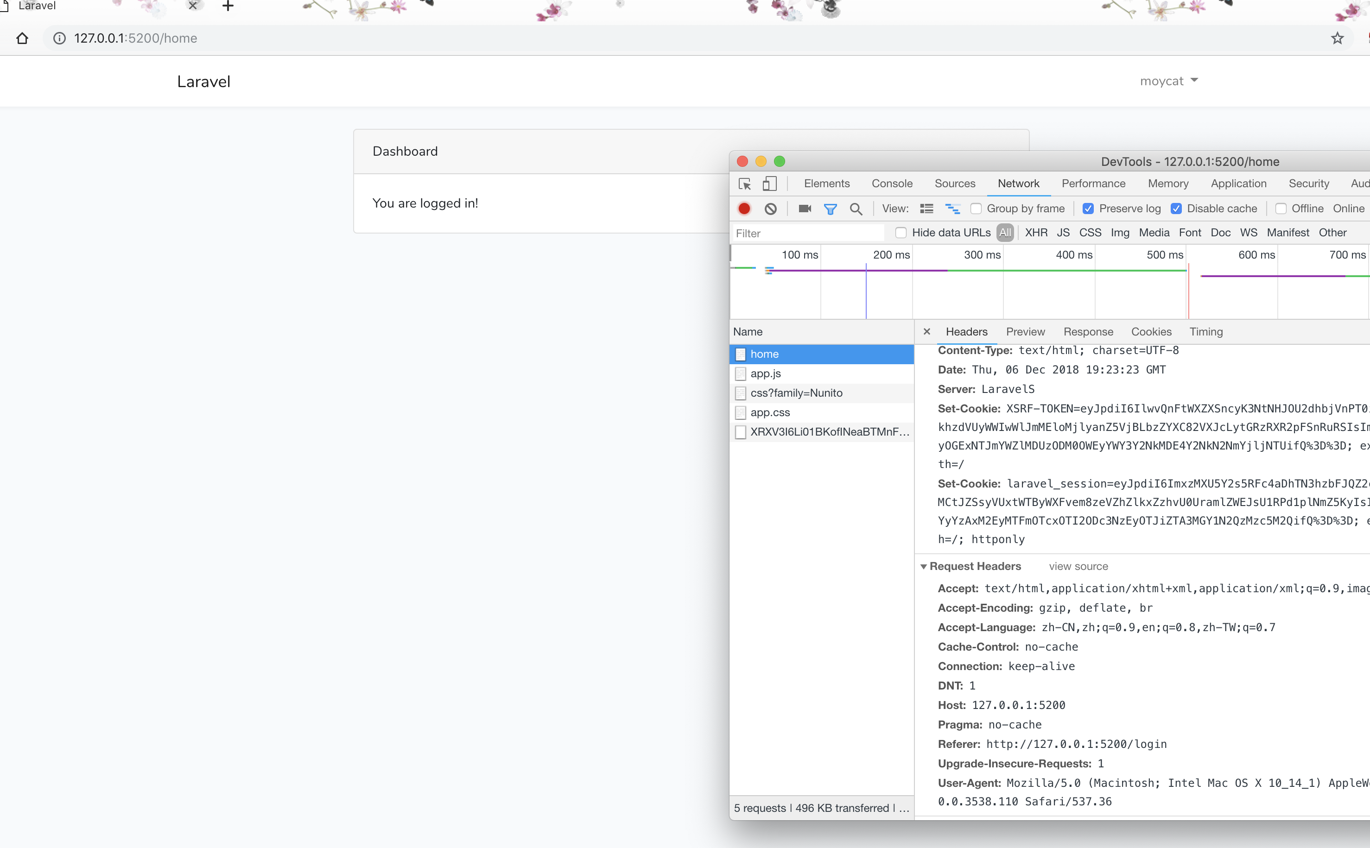Click the red record network log button
This screenshot has width=1370, height=848.
pyautogui.click(x=744, y=209)
